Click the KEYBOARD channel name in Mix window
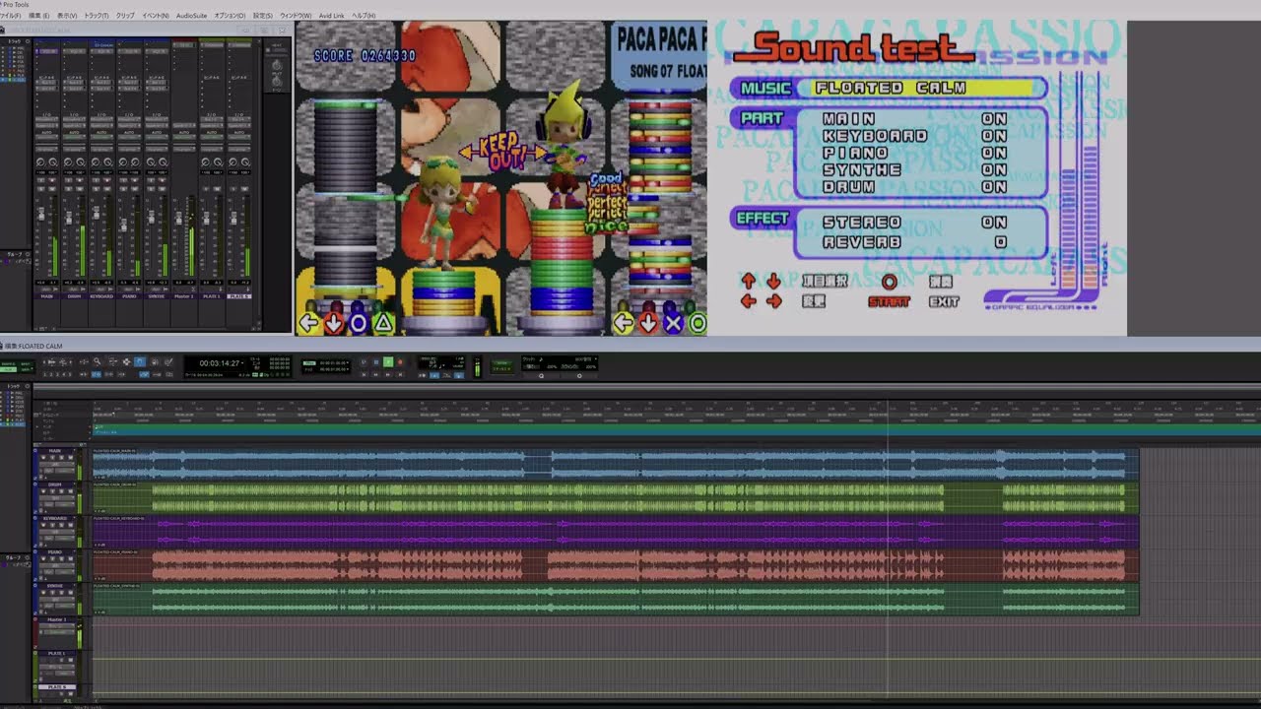 101,295
